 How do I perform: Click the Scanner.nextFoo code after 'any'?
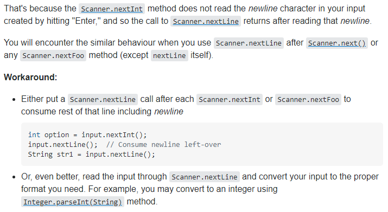coord(53,55)
